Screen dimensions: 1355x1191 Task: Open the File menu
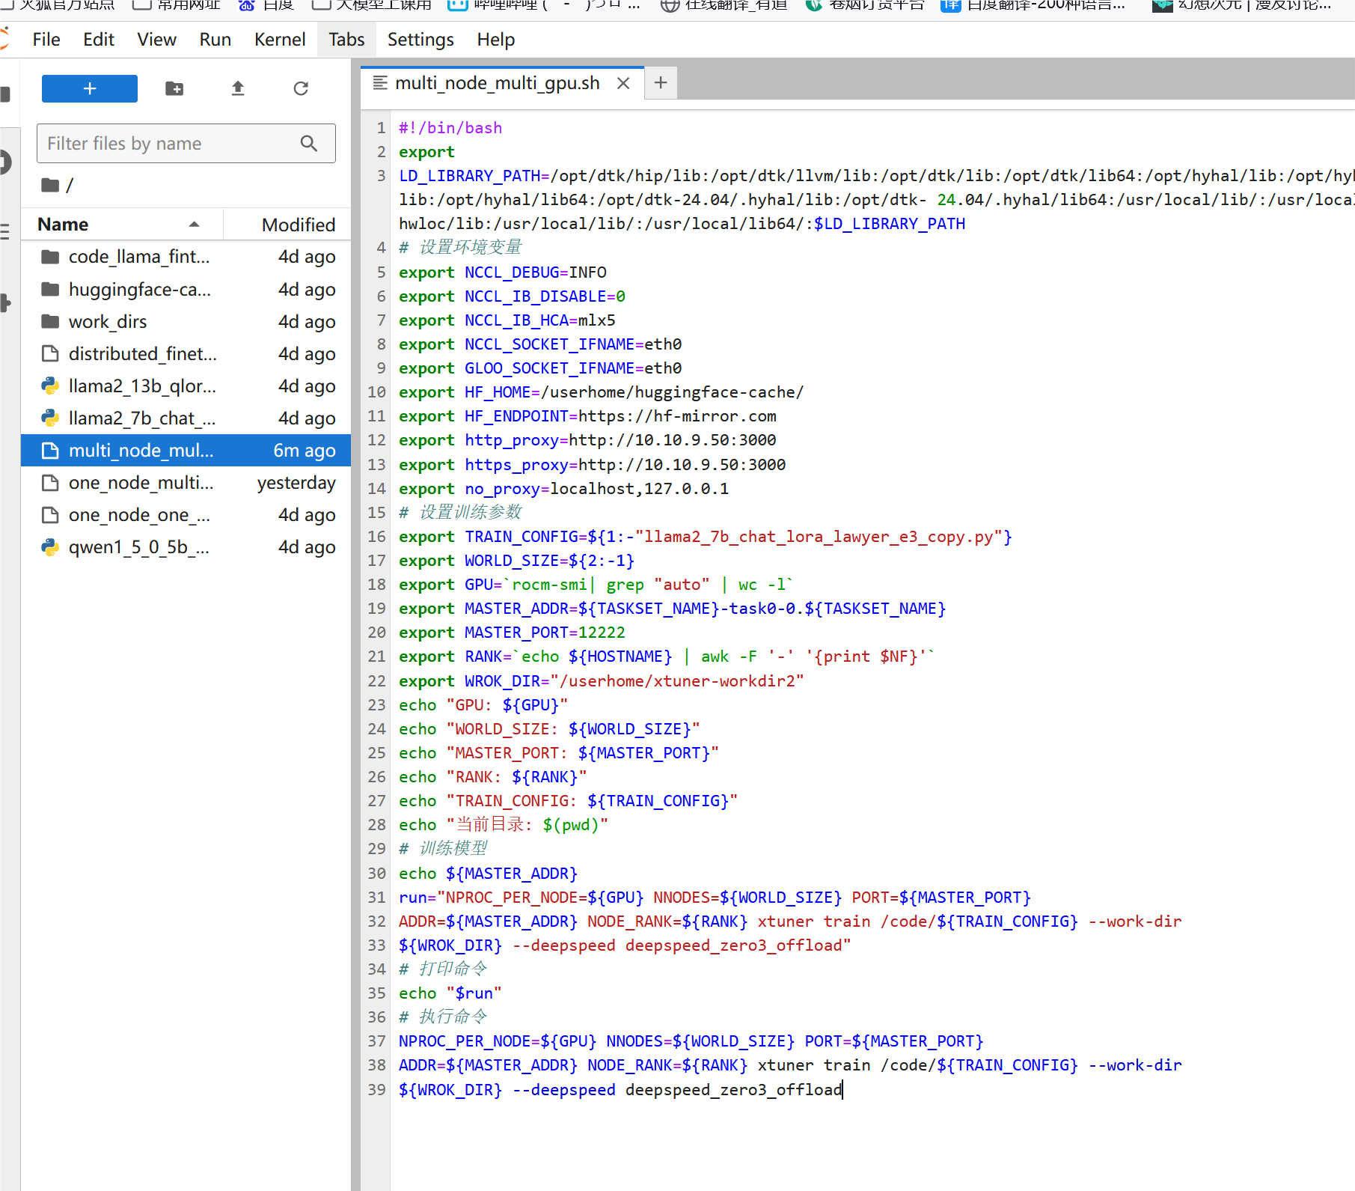click(x=46, y=40)
